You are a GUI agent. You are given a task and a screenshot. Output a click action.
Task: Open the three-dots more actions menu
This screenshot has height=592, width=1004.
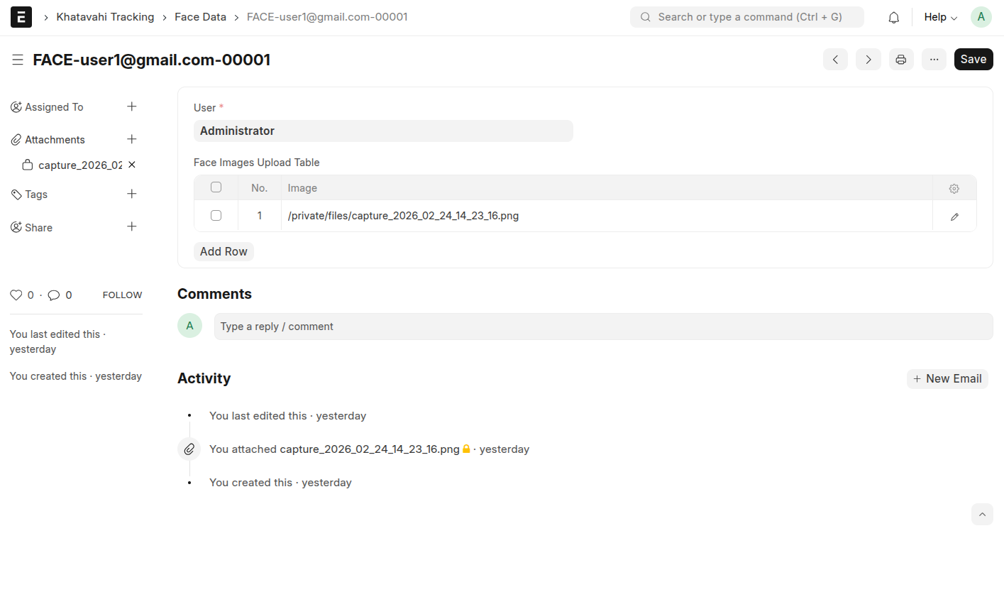(934, 60)
